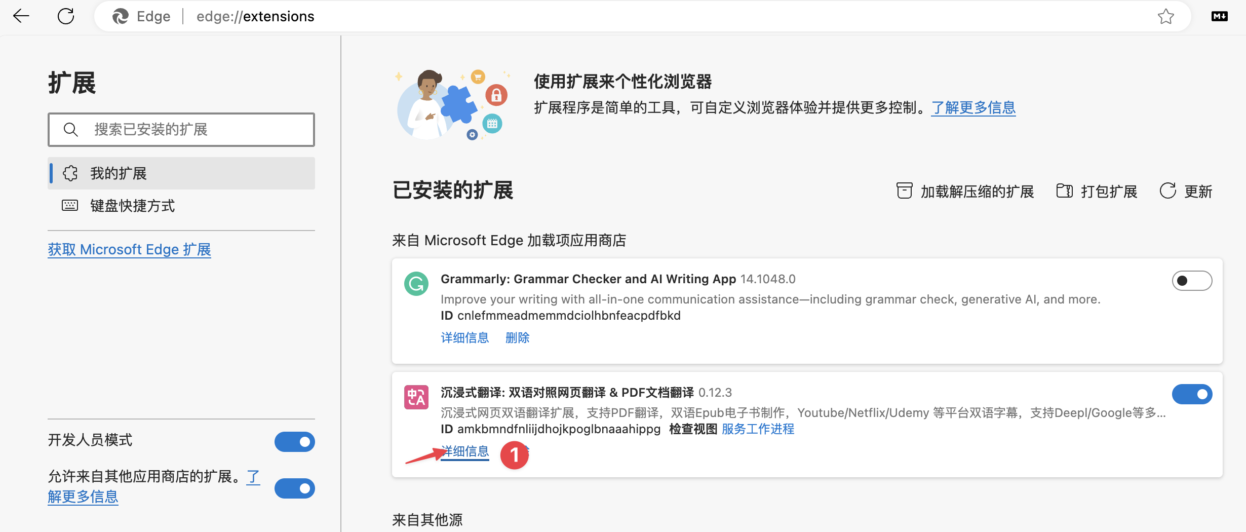The image size is (1246, 532).
Task: Click the search magnifier icon
Action: tap(71, 130)
